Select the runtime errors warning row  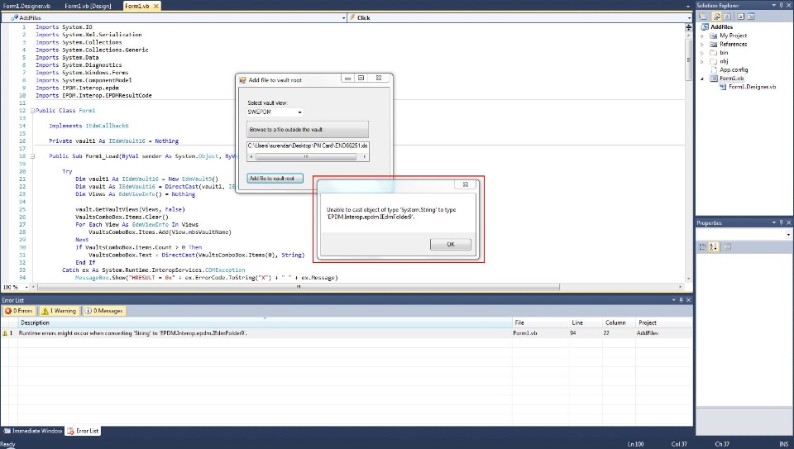(x=347, y=333)
